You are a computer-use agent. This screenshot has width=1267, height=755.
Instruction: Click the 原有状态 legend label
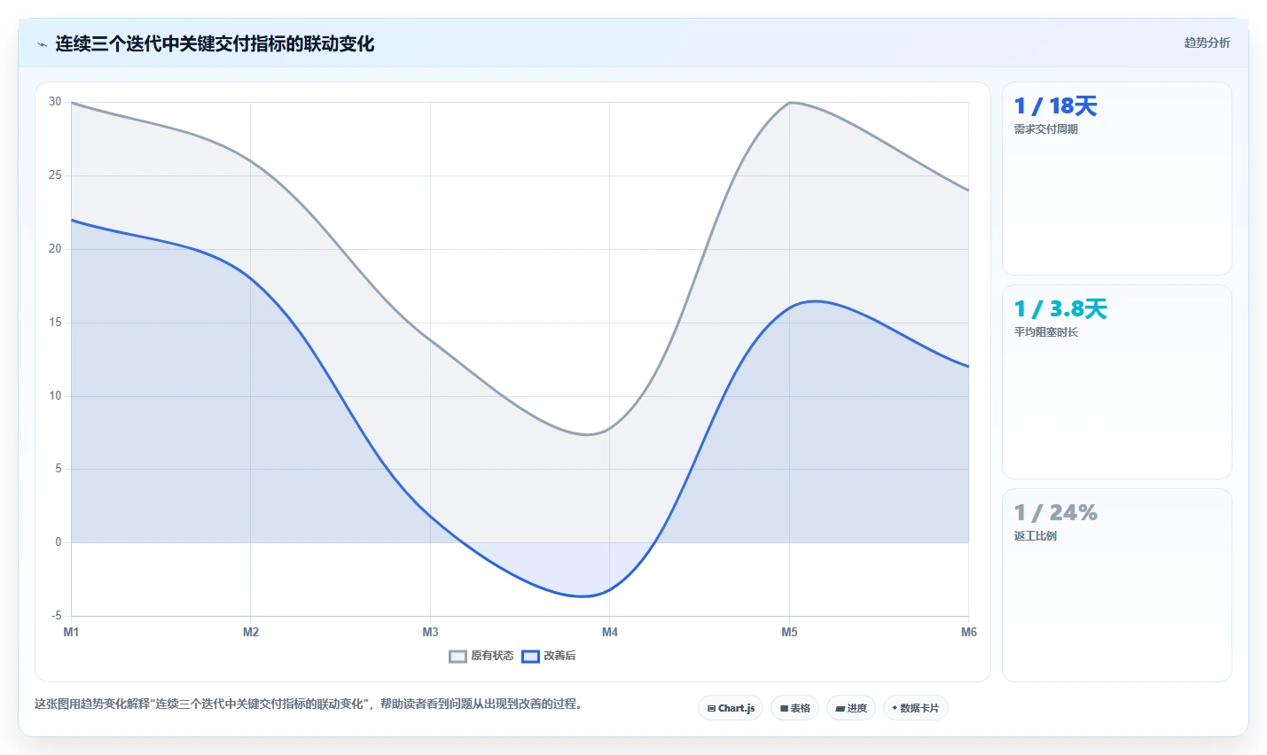(492, 656)
